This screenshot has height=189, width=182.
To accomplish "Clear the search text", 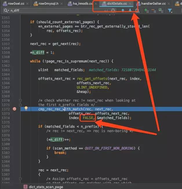I will 113,10.
